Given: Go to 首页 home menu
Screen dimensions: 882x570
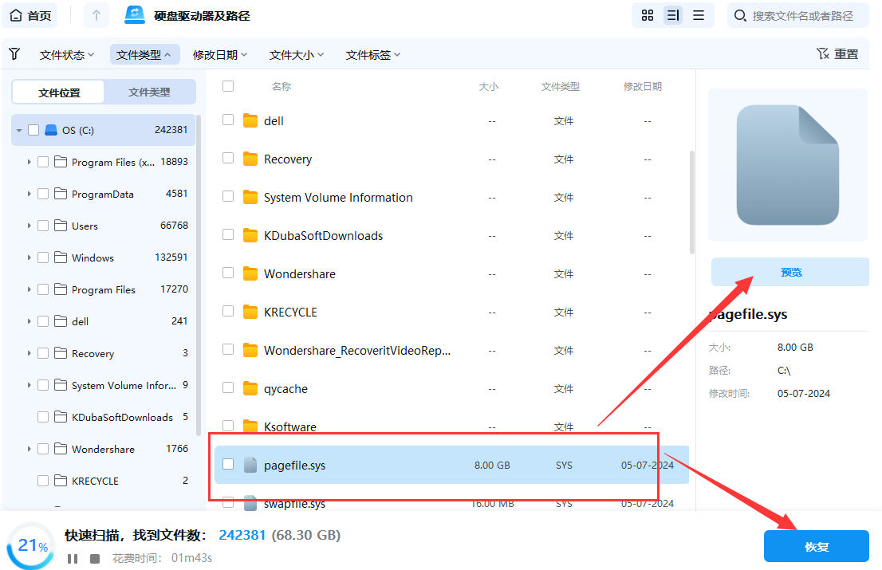Looking at the screenshot, I should click(30, 14).
